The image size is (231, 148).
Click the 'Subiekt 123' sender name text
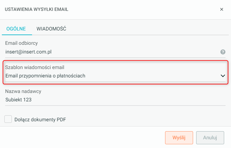point(19,100)
